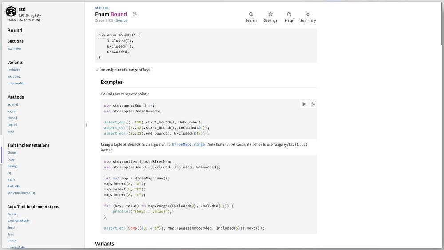Jump to the Included variant
444x250 pixels.
point(14,77)
